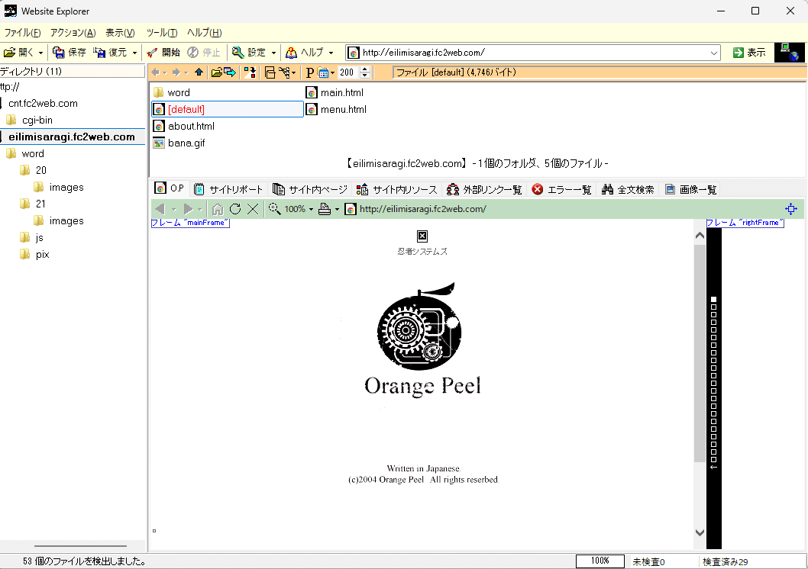Select about.html in file list
The image size is (808, 569).
click(184, 126)
